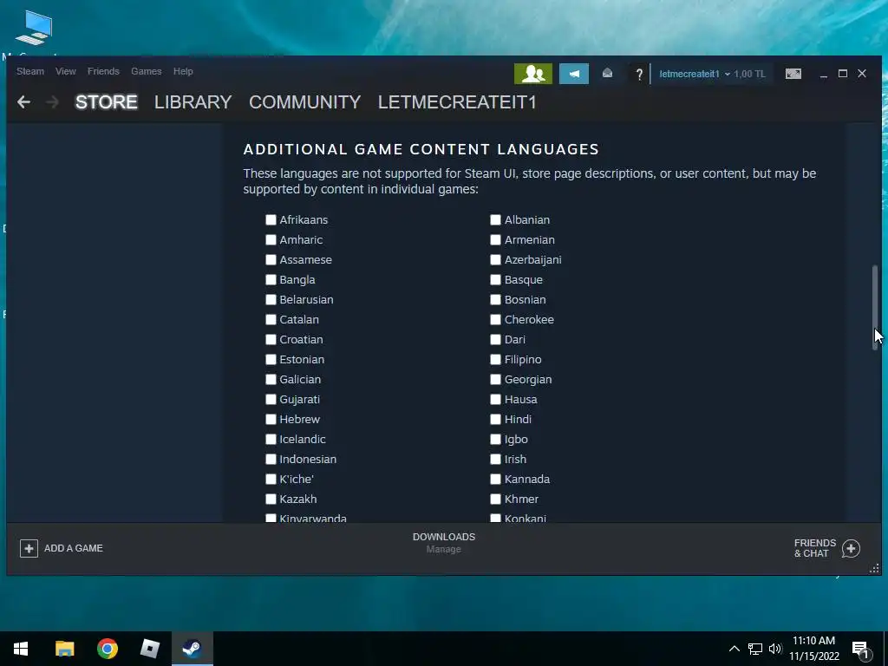Image resolution: width=888 pixels, height=666 pixels.
Task: Click the Gujarati language label
Action: coord(299,399)
